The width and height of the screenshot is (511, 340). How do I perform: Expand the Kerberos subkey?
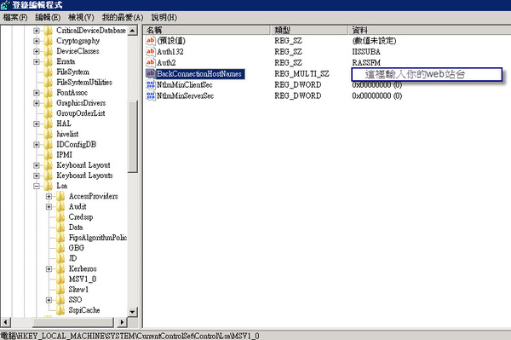(x=49, y=269)
